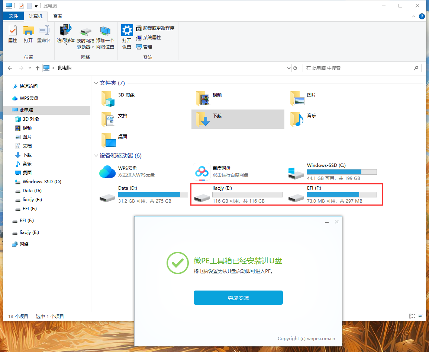
Task: Select Data (D:) in the sidebar
Action: [28, 191]
